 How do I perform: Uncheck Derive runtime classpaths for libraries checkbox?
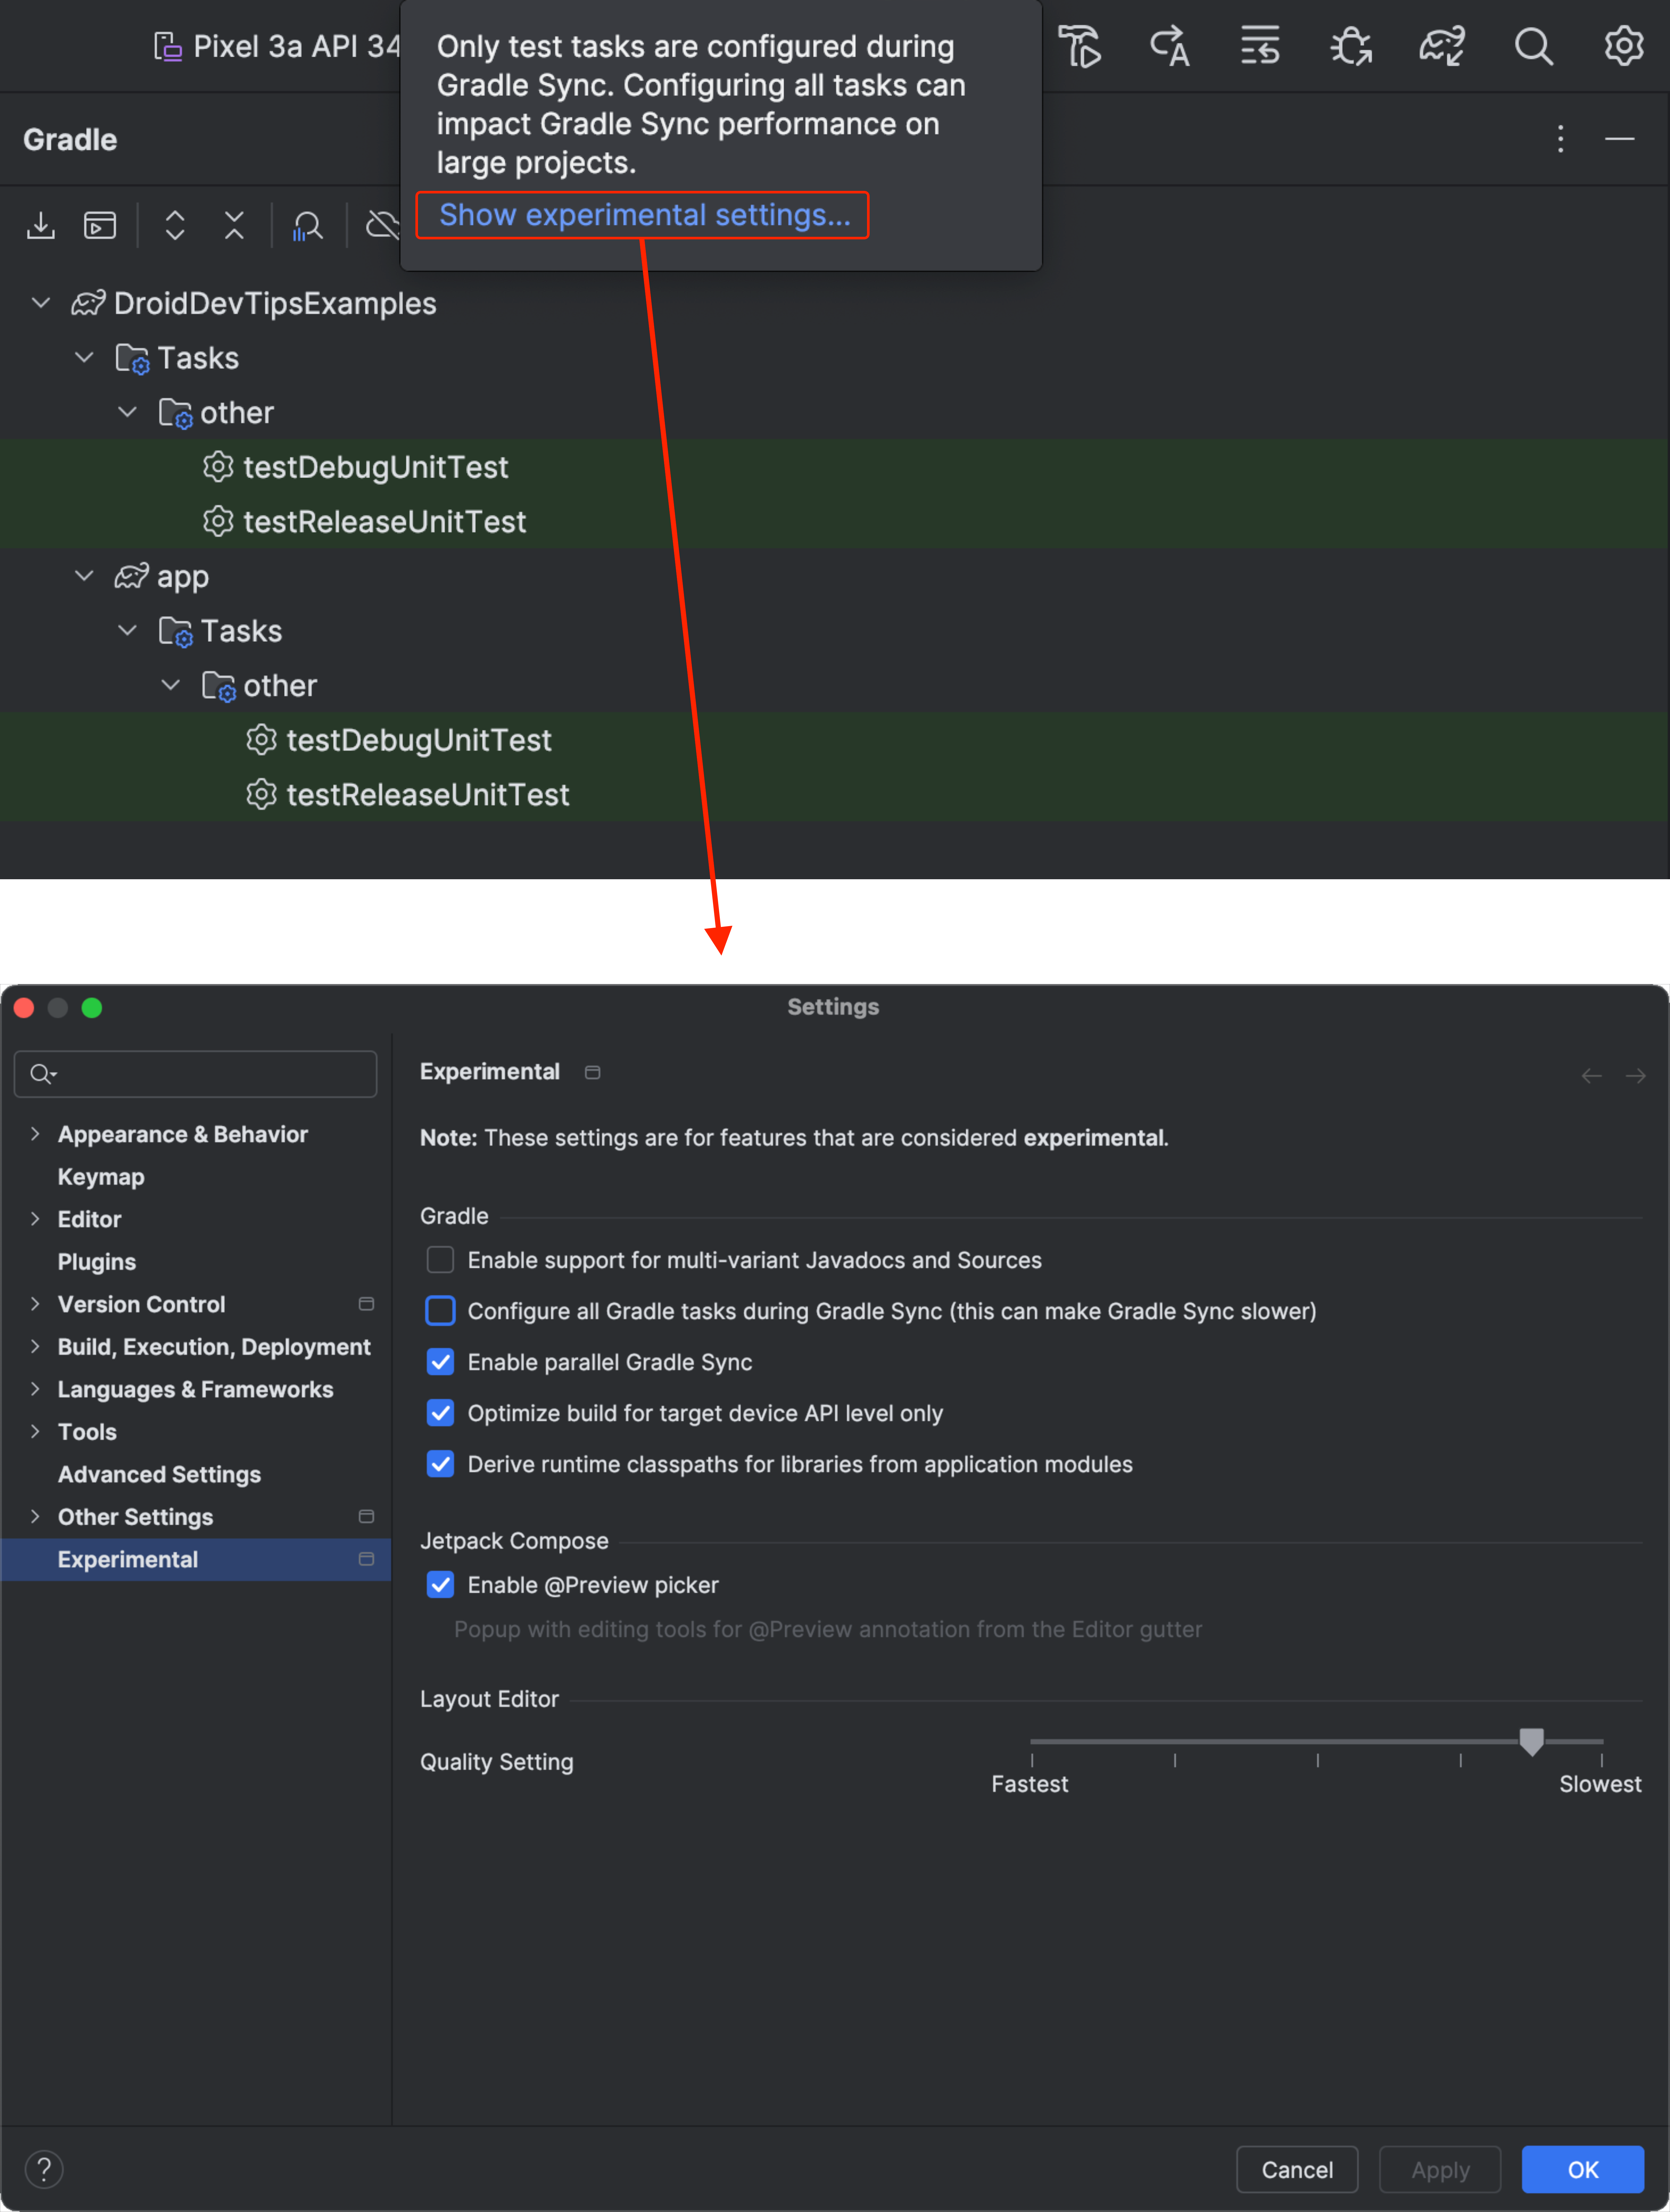click(440, 1464)
